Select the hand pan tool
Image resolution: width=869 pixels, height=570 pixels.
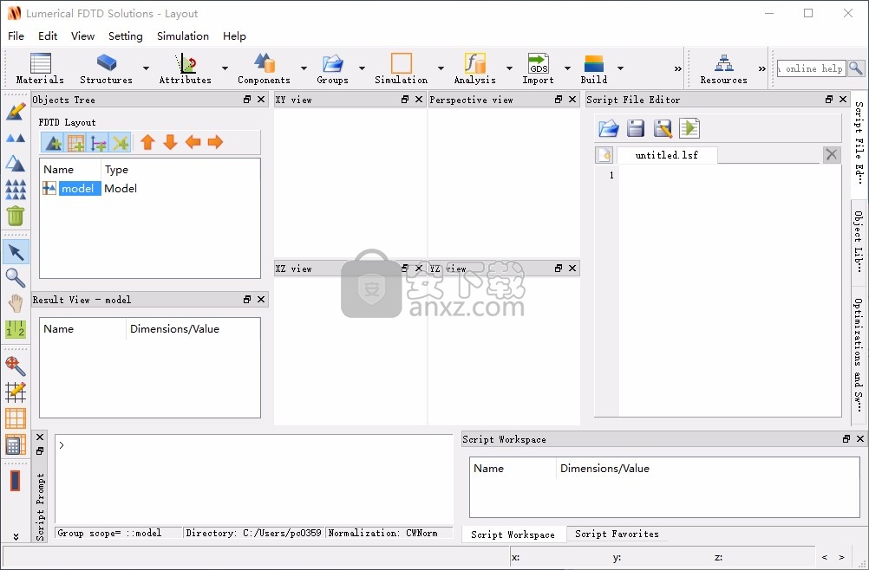[x=16, y=303]
